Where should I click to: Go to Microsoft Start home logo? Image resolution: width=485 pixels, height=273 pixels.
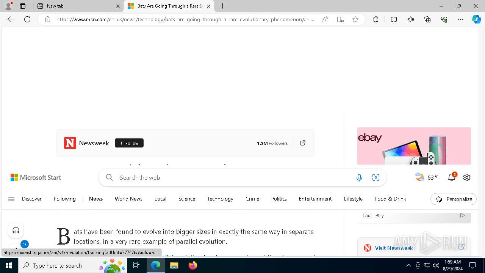[36, 177]
